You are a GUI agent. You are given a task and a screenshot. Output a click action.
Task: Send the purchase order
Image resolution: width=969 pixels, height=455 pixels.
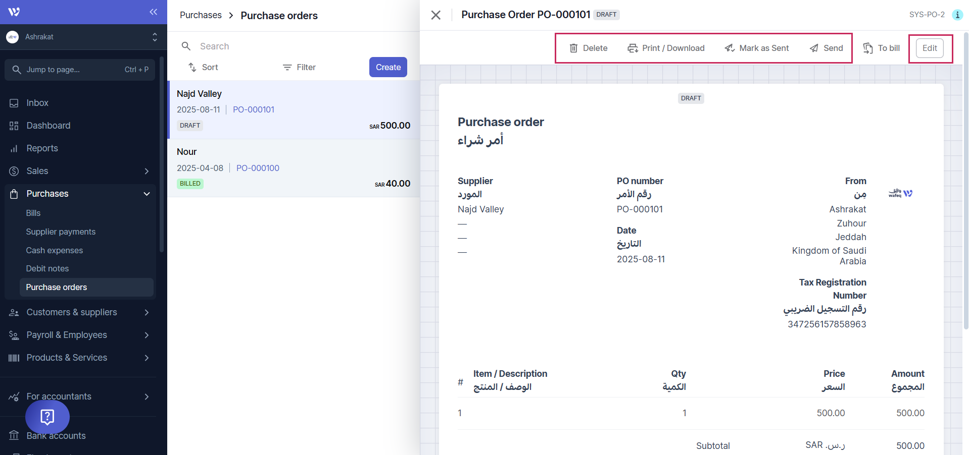pyautogui.click(x=826, y=48)
